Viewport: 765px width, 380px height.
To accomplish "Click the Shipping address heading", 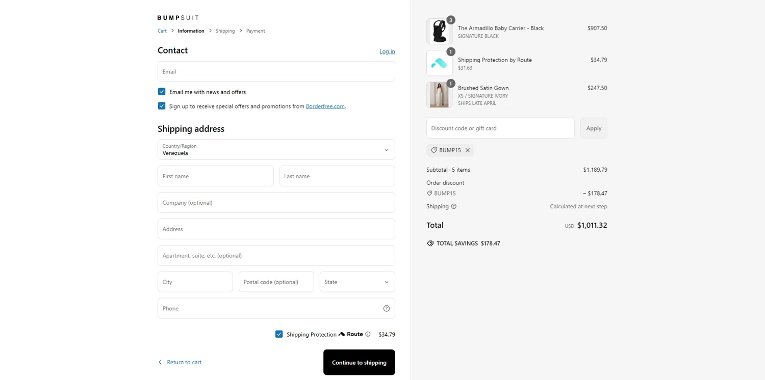I will pyautogui.click(x=191, y=129).
